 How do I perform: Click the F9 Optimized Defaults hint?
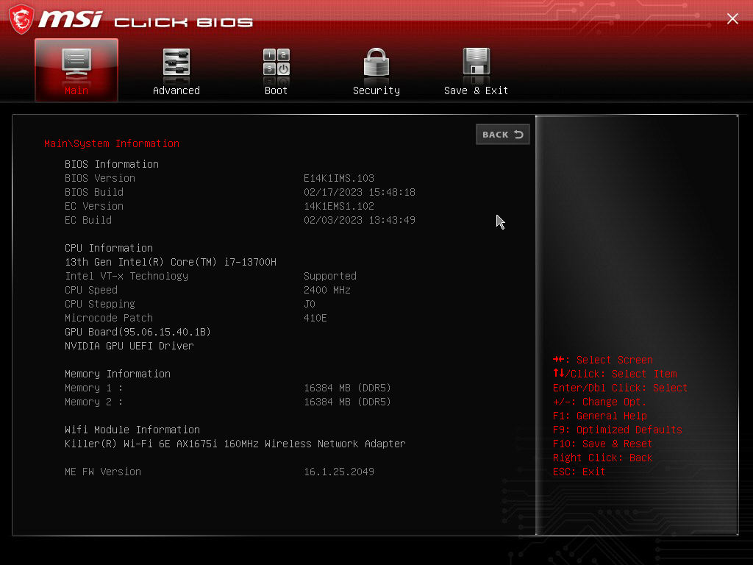[617, 430]
